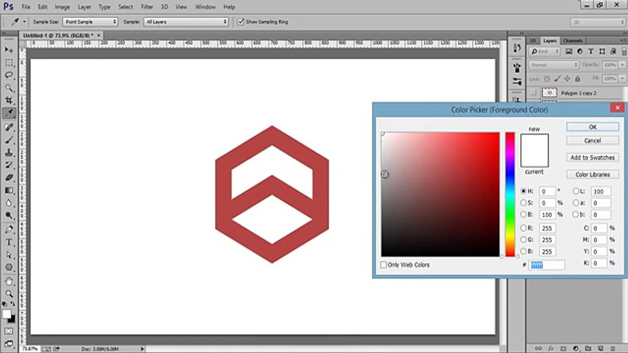Open the Filter menu
The image size is (628, 353).
click(x=147, y=7)
